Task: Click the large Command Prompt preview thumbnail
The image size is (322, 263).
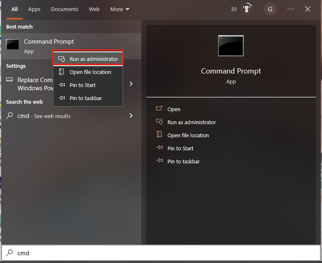Action: (x=231, y=46)
